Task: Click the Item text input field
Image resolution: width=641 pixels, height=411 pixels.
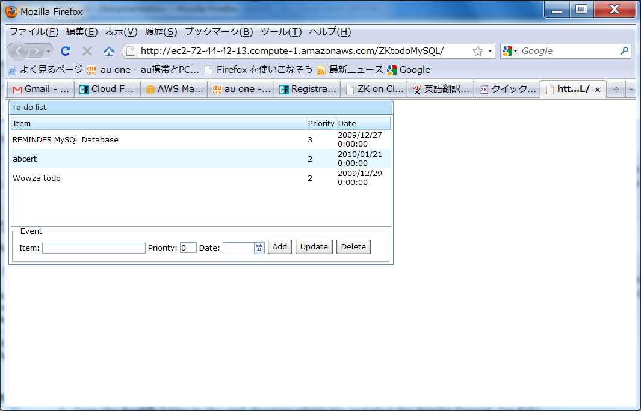Action: [94, 248]
